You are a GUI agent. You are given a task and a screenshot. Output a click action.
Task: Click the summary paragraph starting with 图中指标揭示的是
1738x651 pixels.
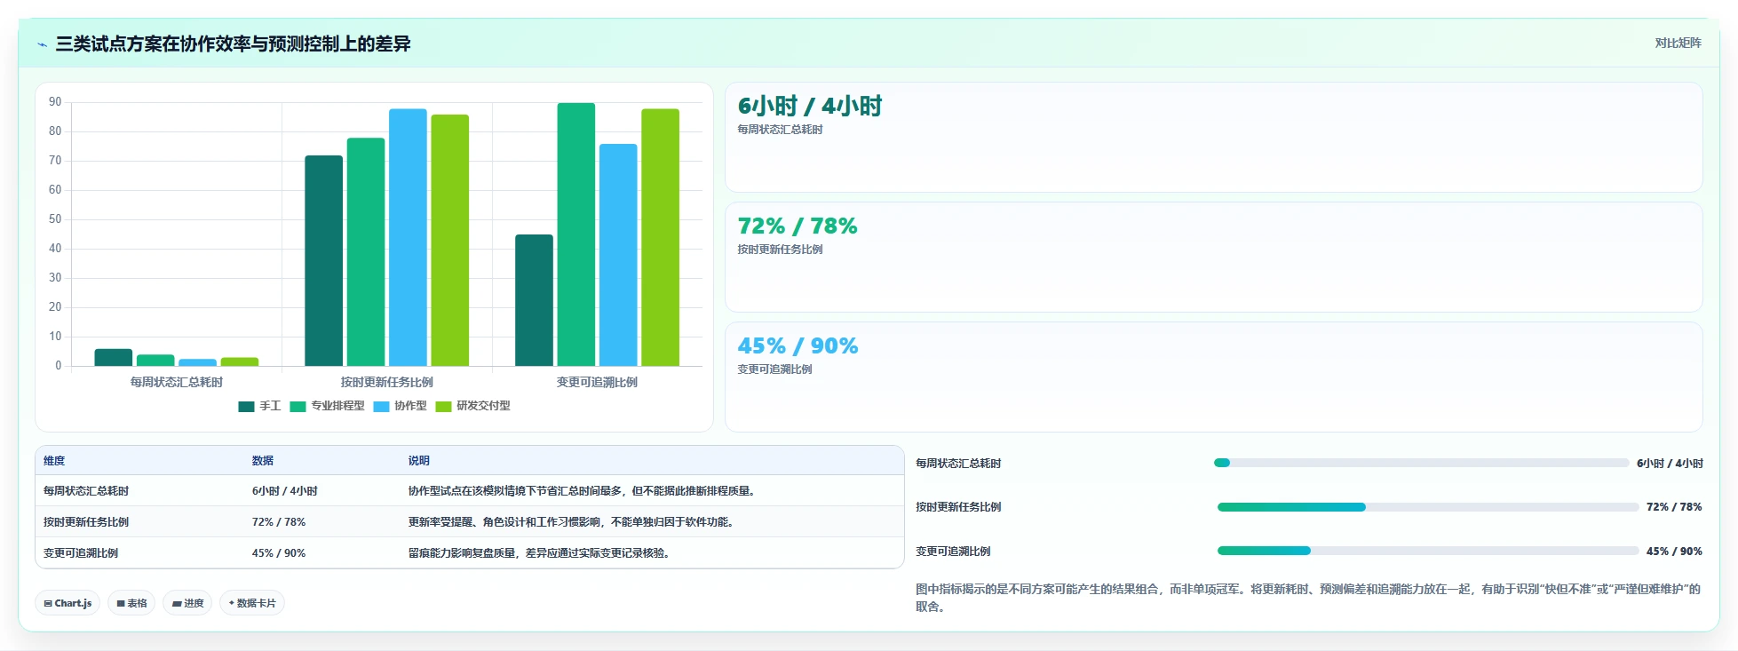point(1308,598)
